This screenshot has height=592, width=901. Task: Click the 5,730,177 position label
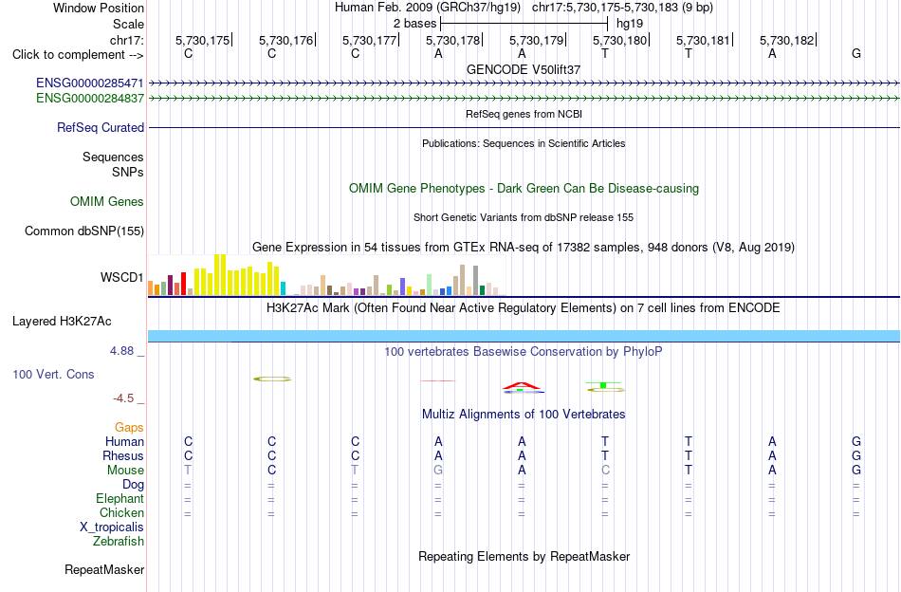(370, 40)
